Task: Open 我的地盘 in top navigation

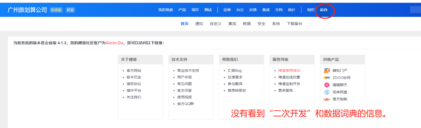Action: pyautogui.click(x=165, y=10)
